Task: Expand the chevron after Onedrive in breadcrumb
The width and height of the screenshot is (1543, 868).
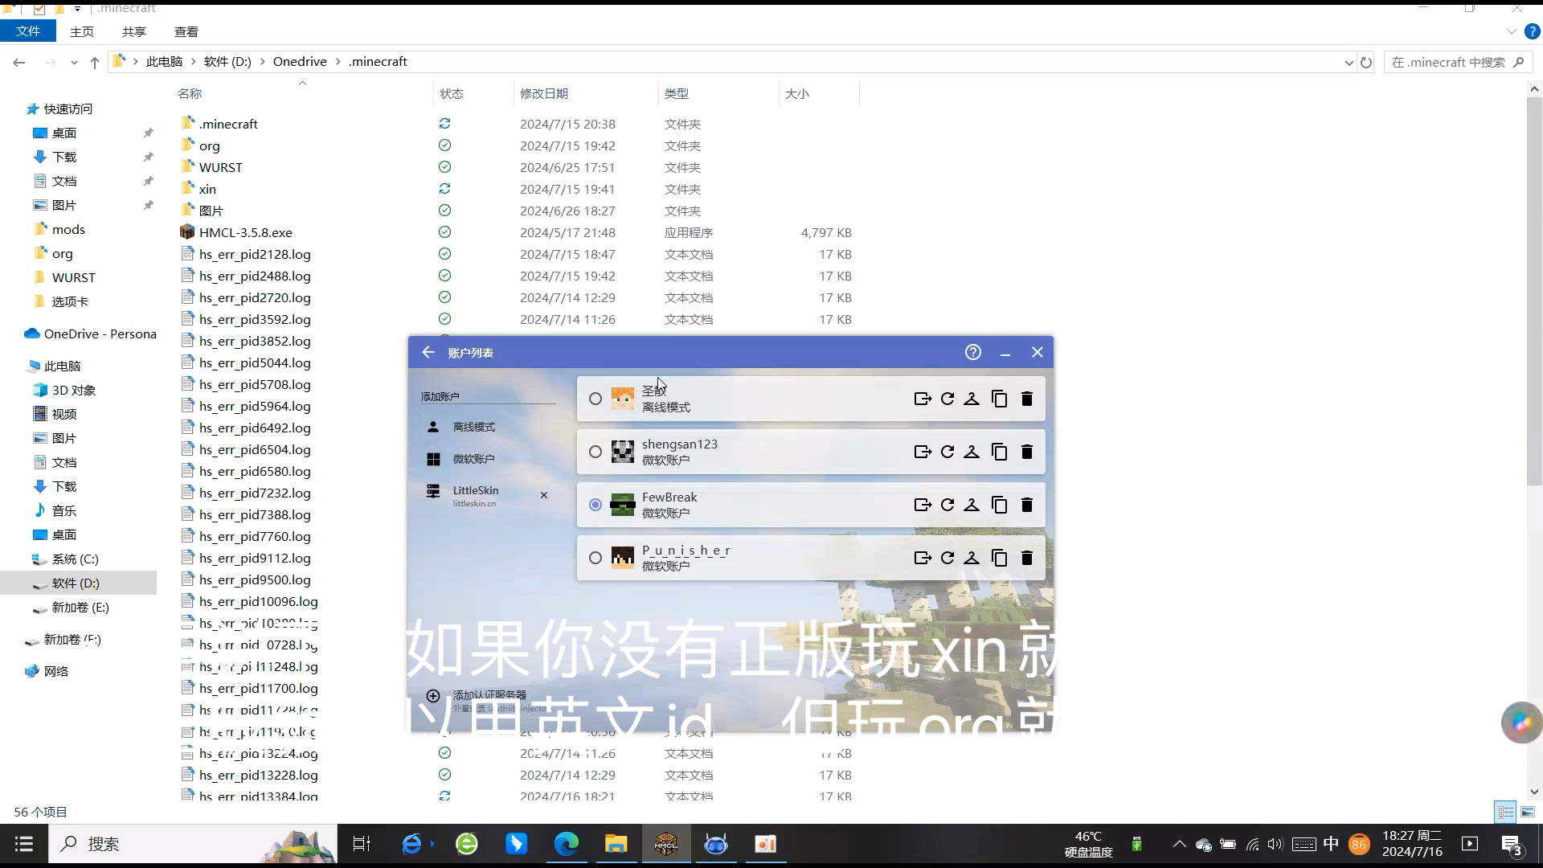Action: tap(338, 62)
